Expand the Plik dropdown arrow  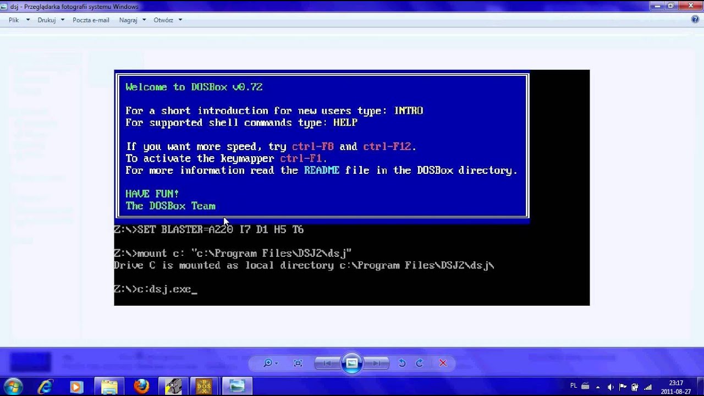click(x=28, y=20)
